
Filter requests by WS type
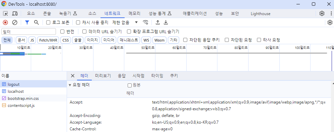coord(146,40)
